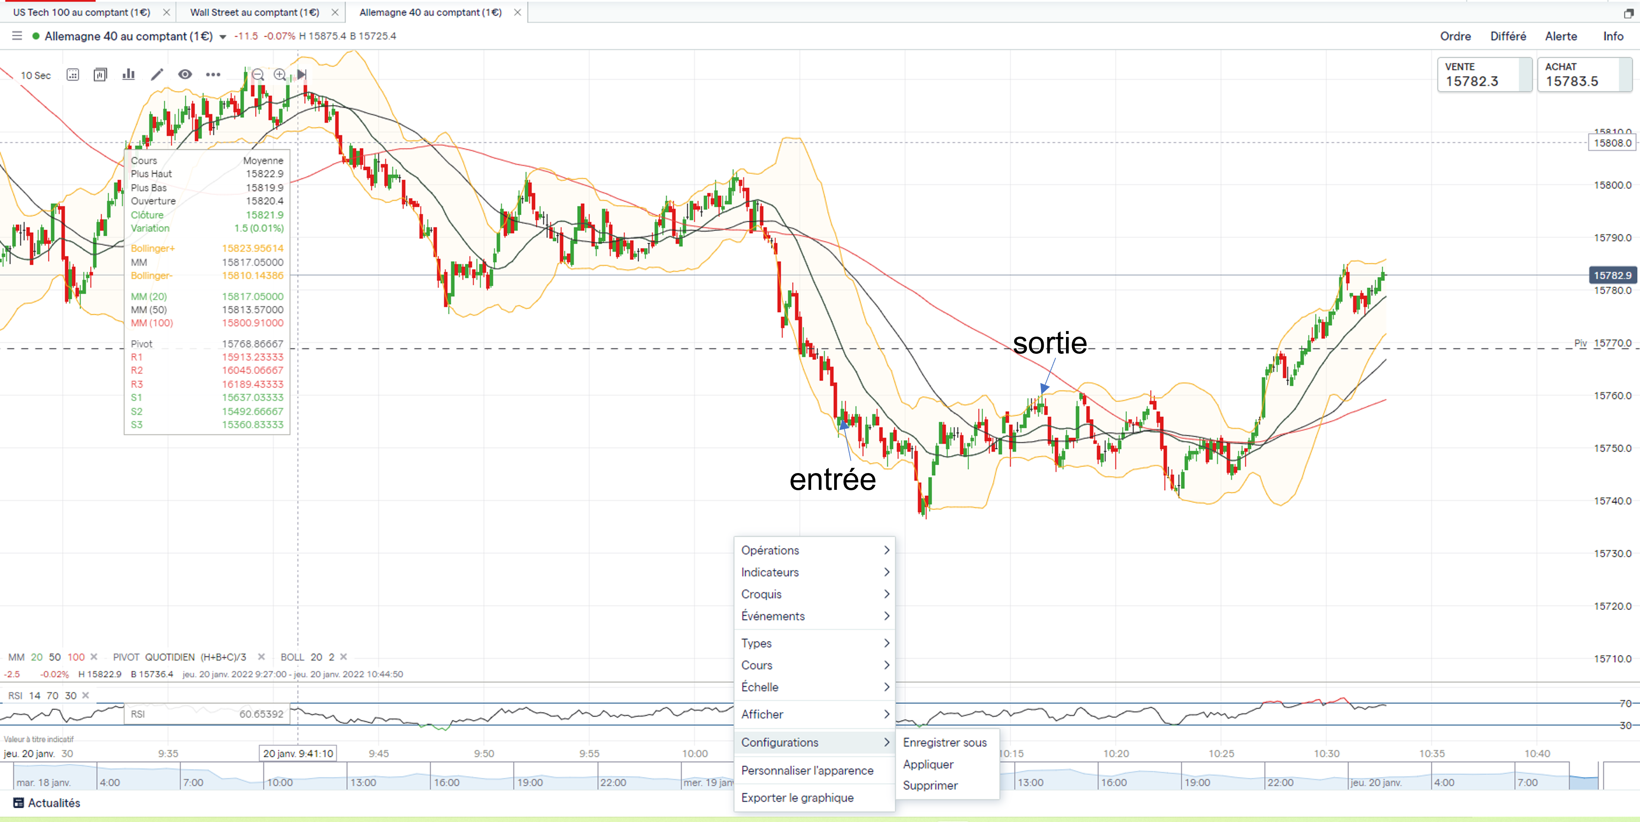Open the indicators bar chart icon
Image resolution: width=1640 pixels, height=822 pixels.
[x=129, y=75]
